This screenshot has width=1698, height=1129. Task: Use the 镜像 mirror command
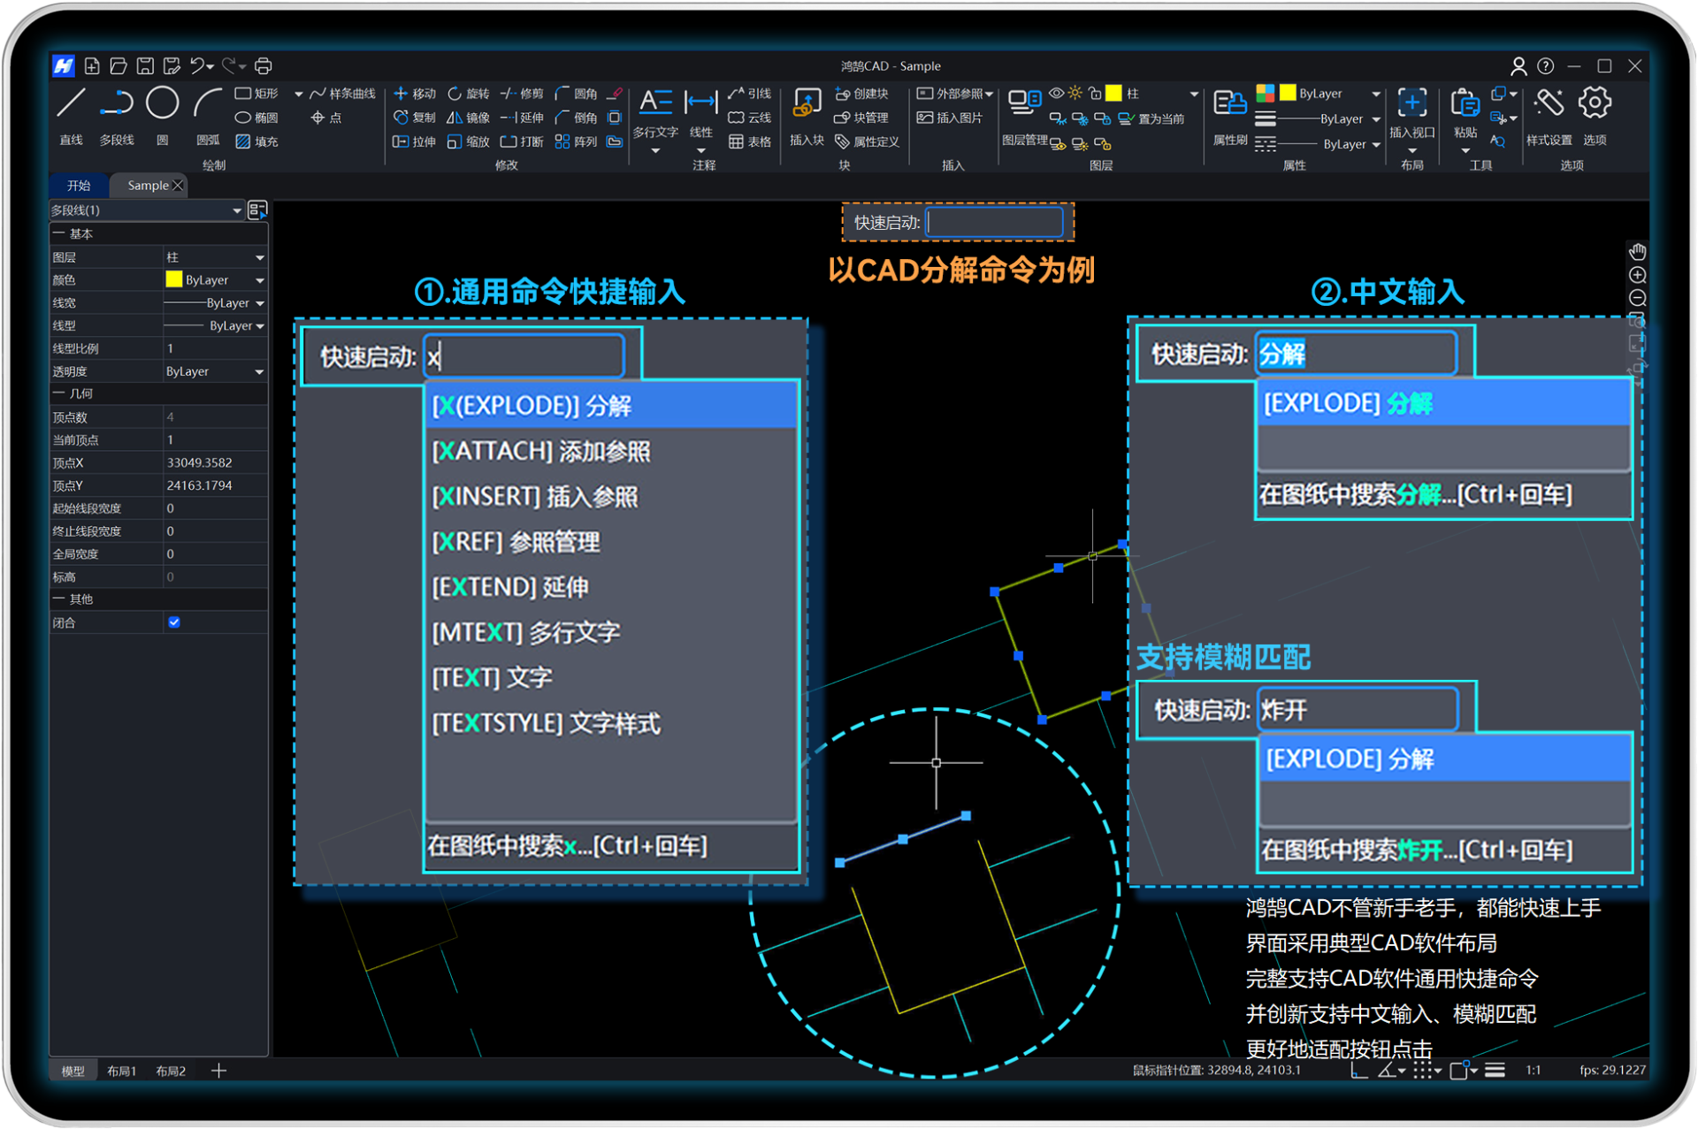click(468, 118)
